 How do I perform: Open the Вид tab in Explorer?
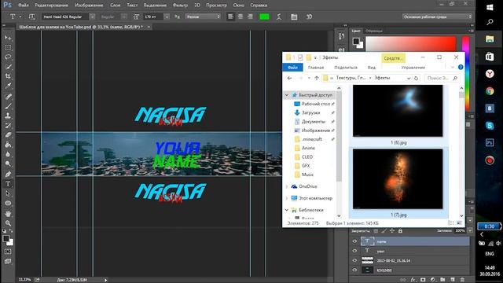(x=372, y=68)
